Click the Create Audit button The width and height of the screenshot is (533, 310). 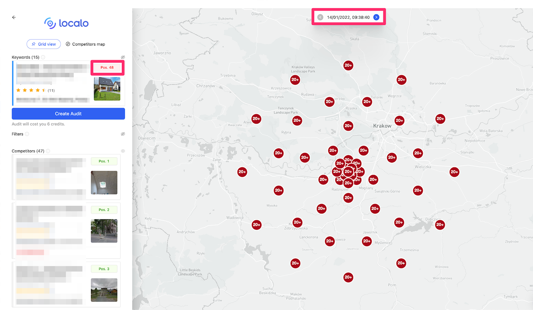point(68,114)
